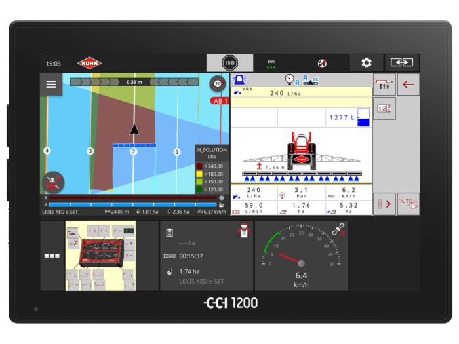Screen dimensions: 459x344
Task: Tap the driver operator icon
Action: [x=244, y=231]
